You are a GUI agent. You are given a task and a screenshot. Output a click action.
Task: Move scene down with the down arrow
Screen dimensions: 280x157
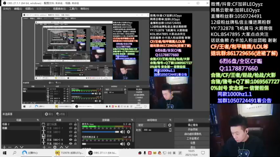pyautogui.click(x=22, y=147)
